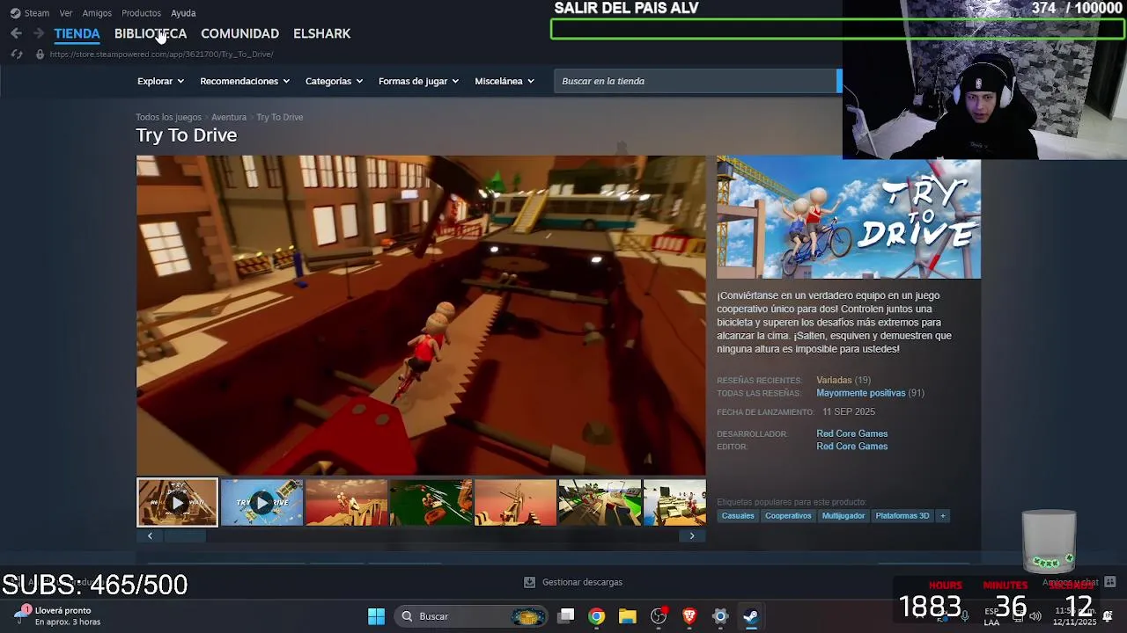1127x633 pixels.
Task: Switch to the BIBLIOTECA tab
Action: (151, 33)
